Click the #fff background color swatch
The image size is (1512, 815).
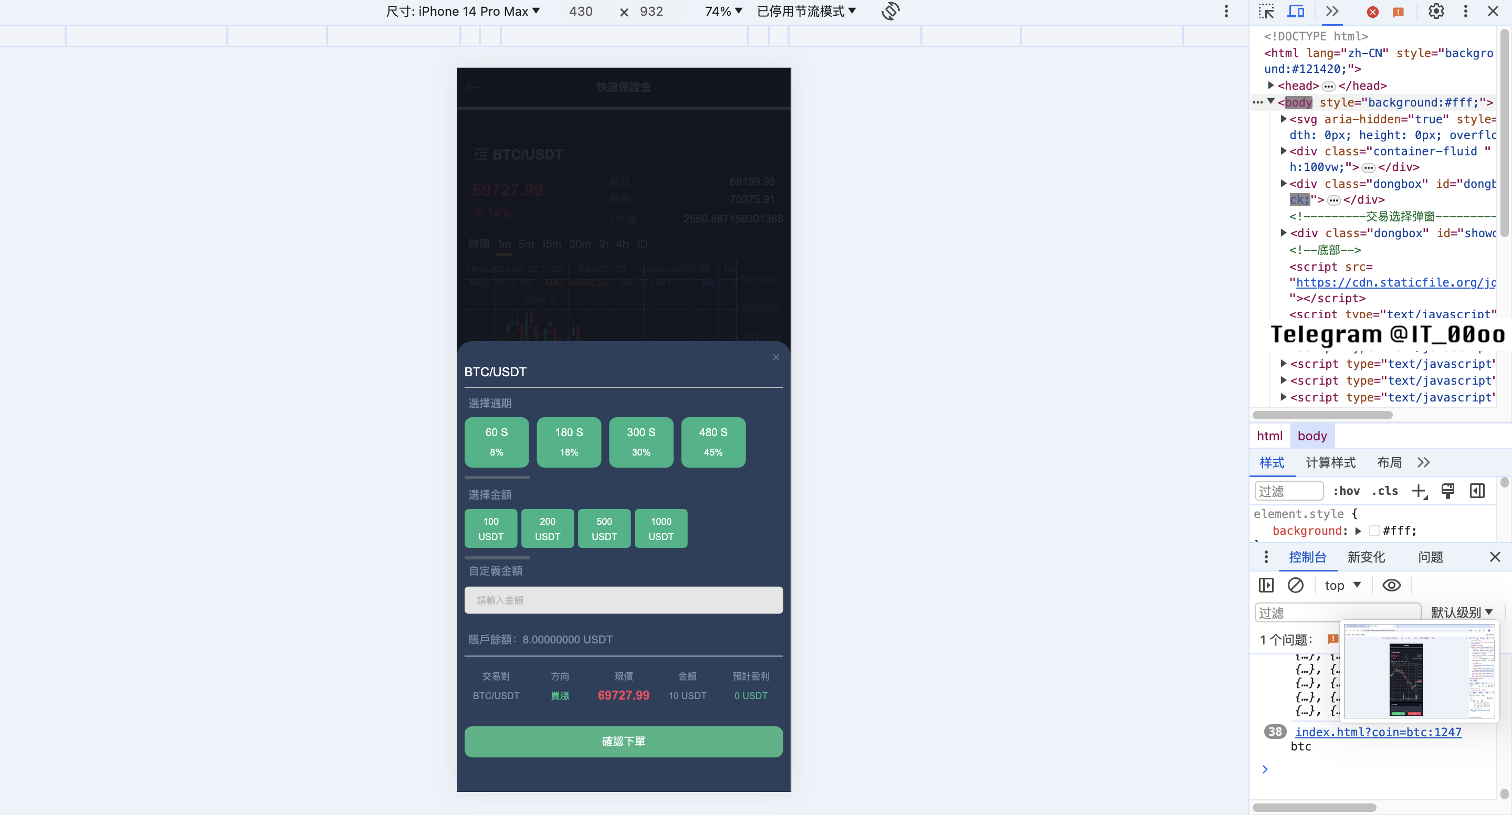(x=1374, y=531)
